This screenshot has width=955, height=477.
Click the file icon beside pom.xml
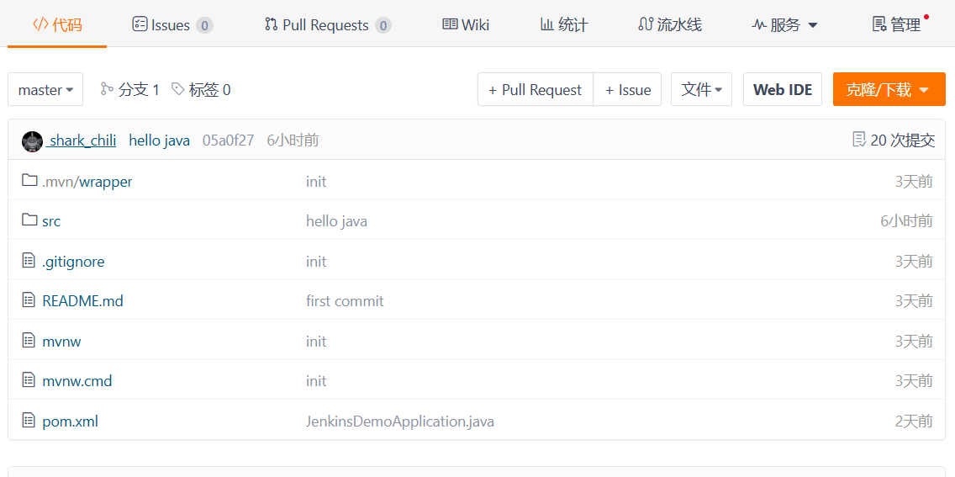pos(29,421)
